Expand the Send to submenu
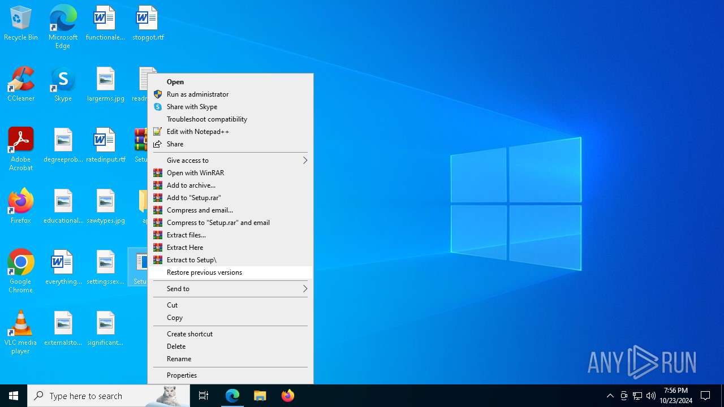Screen dimensions: 724x407 [231, 289]
